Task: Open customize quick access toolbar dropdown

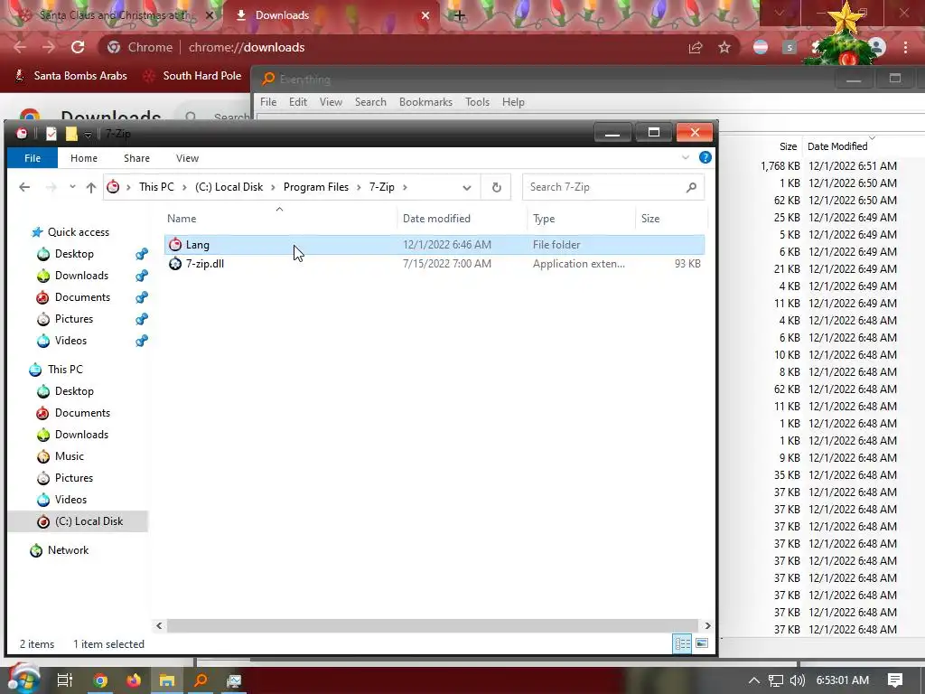Action: 88,135
